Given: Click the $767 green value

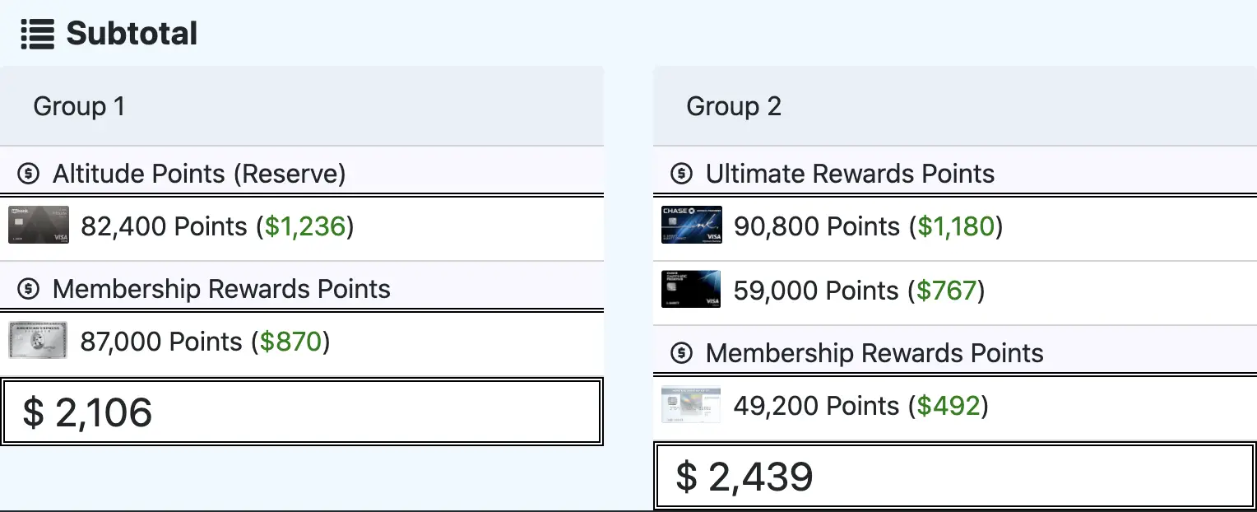Looking at the screenshot, I should [947, 291].
